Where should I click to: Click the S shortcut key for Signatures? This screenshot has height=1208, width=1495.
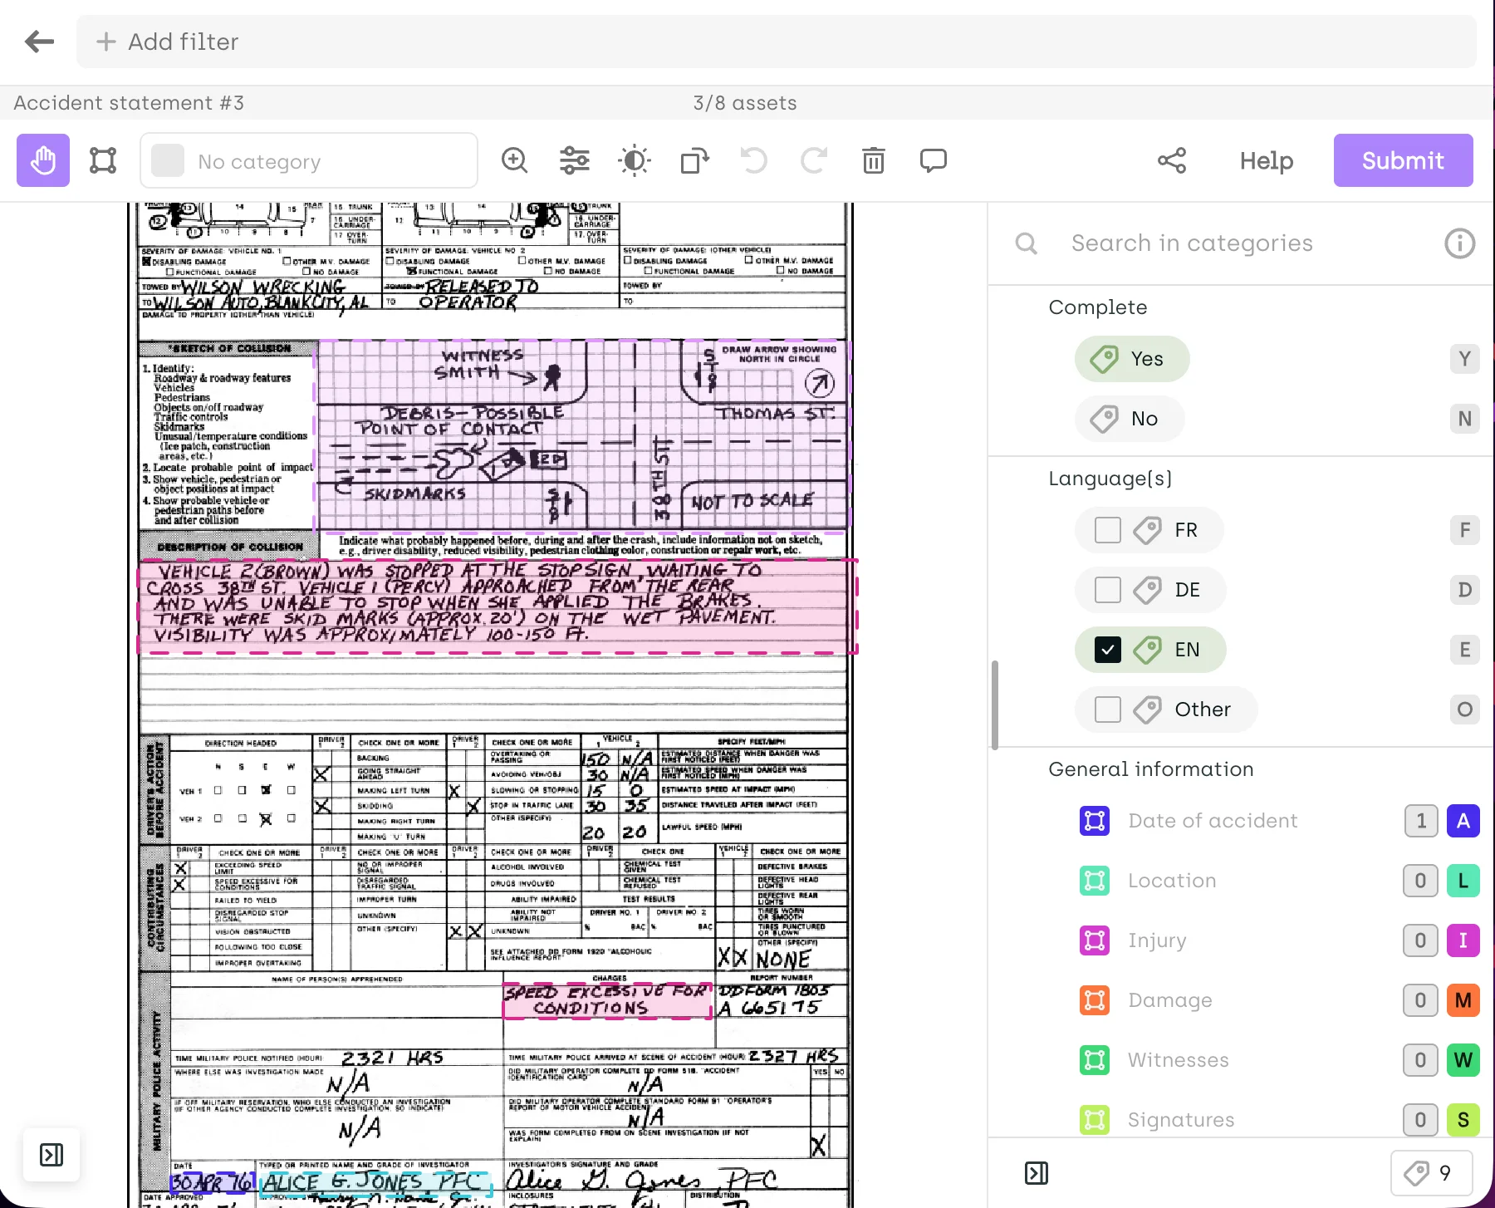pos(1463,1120)
